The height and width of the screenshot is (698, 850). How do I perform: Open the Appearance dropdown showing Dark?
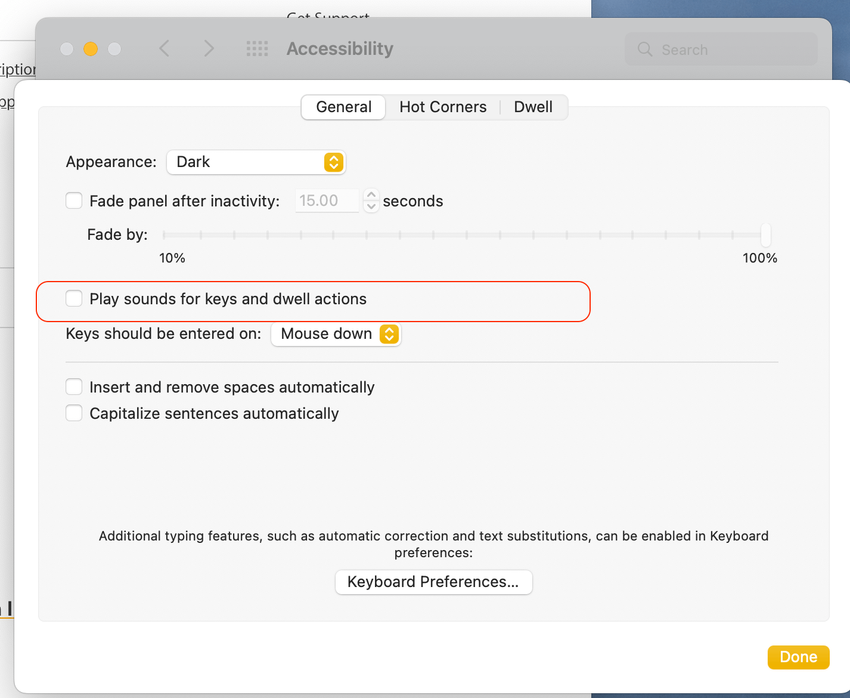point(256,162)
